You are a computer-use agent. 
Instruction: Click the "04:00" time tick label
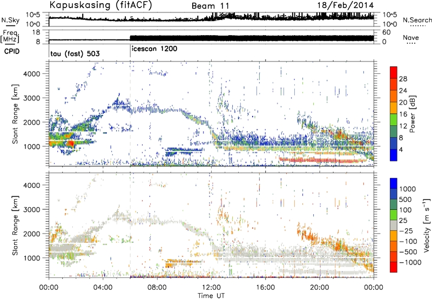coord(103,287)
